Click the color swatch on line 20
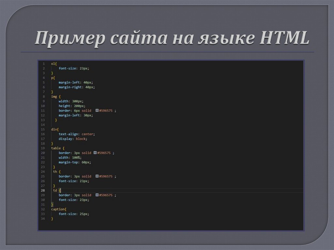 tap(95, 153)
